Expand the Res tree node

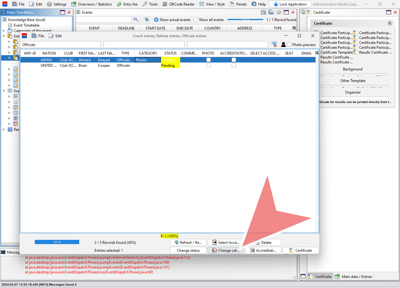pyautogui.click(x=4, y=129)
